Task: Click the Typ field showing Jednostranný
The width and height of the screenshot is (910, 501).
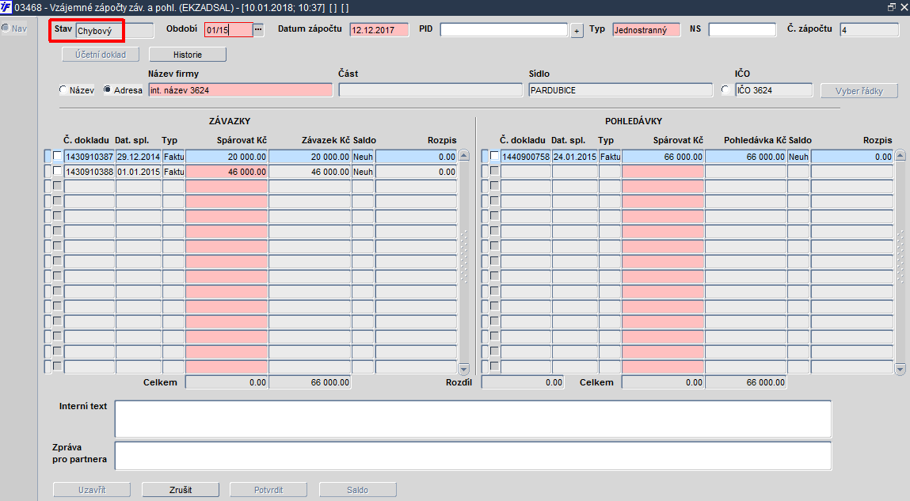Action: click(646, 29)
